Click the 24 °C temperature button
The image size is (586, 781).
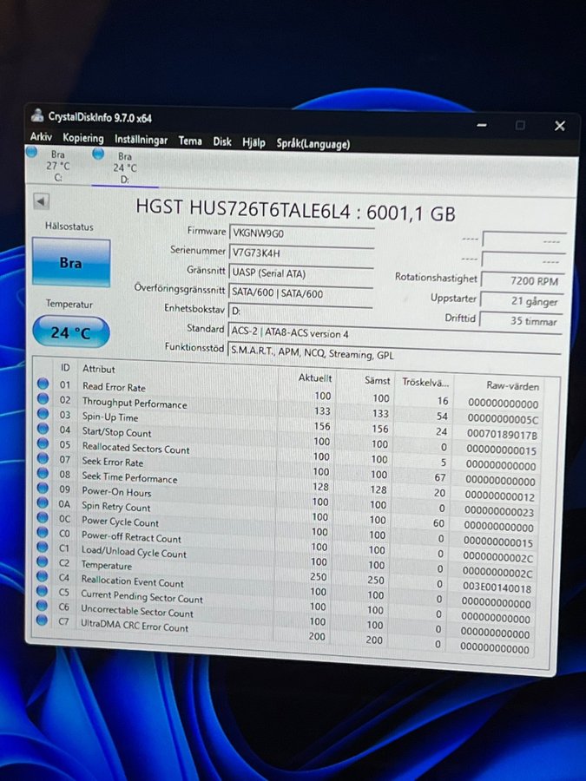coord(70,332)
